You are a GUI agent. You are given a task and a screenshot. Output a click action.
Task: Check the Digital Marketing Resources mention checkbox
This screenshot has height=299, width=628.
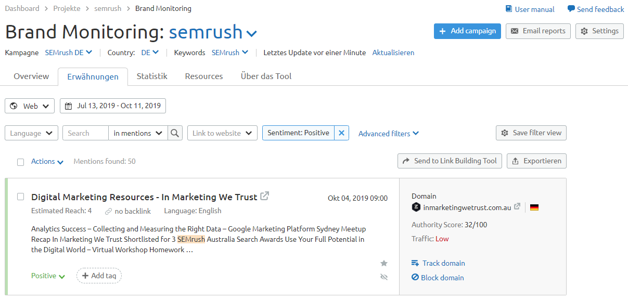tap(21, 197)
